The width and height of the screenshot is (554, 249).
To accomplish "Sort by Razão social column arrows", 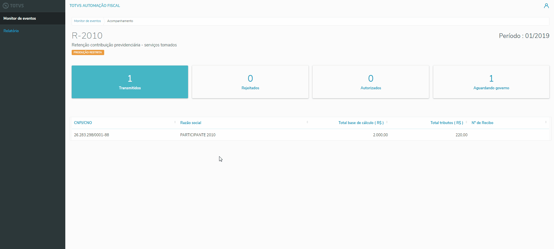I will pos(307,122).
